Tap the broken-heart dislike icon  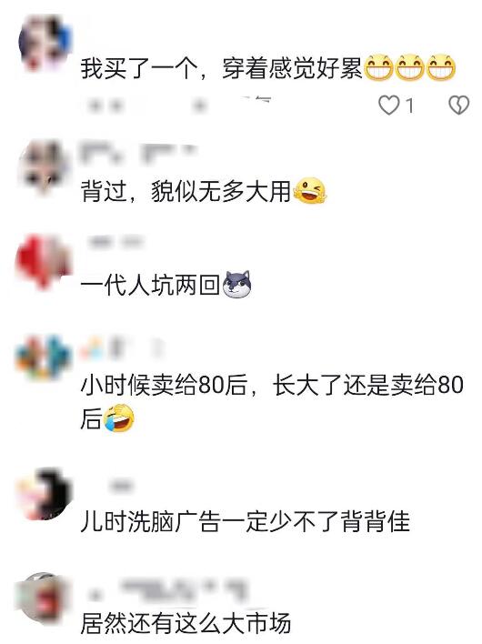pos(458,106)
